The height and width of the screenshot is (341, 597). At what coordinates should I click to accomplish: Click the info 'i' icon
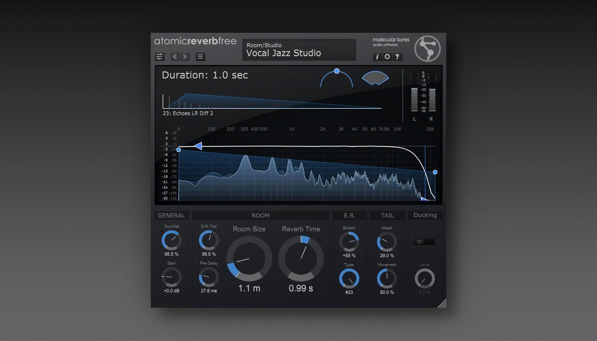coord(377,57)
